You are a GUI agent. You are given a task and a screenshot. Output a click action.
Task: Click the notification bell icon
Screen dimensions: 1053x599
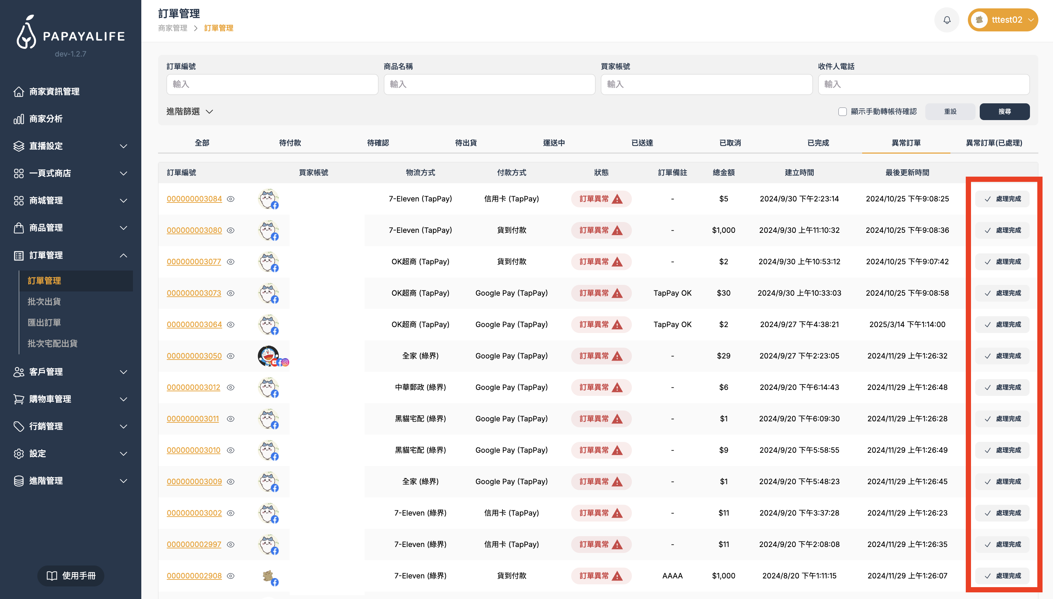[947, 20]
